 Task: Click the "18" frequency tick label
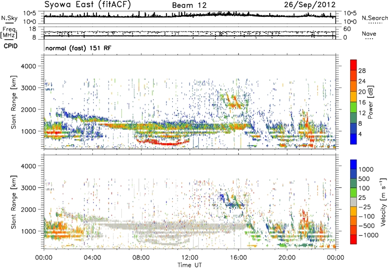32,29
